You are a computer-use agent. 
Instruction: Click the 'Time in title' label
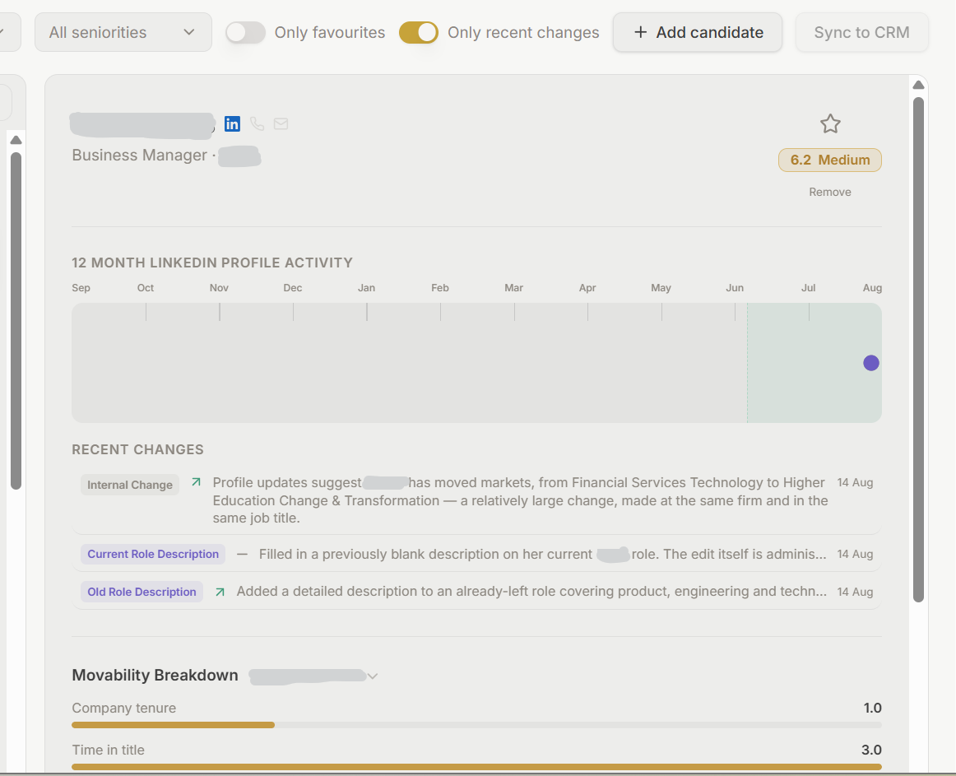click(x=108, y=750)
